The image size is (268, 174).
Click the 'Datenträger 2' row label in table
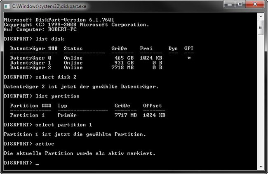[x=31, y=67]
